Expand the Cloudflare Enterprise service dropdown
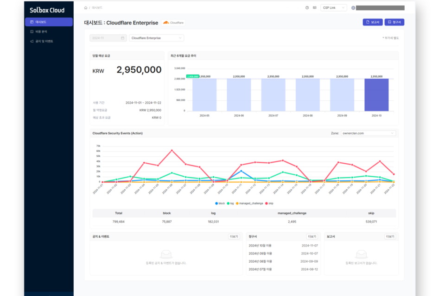The height and width of the screenshot is (296, 445). 156,38
